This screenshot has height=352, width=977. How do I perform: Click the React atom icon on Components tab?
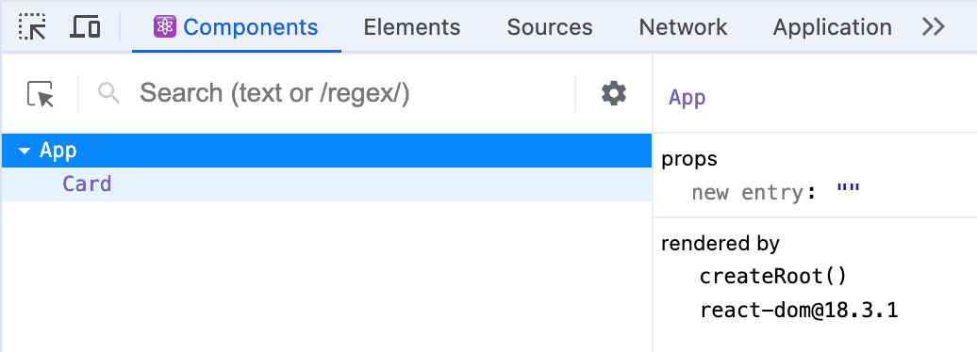[x=164, y=26]
